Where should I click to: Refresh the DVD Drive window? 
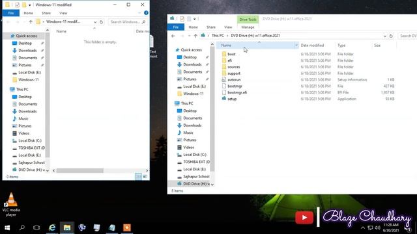[391, 36]
